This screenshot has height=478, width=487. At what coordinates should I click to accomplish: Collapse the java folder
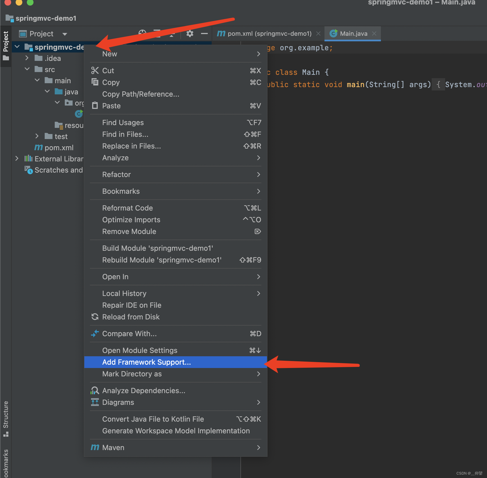(47, 91)
